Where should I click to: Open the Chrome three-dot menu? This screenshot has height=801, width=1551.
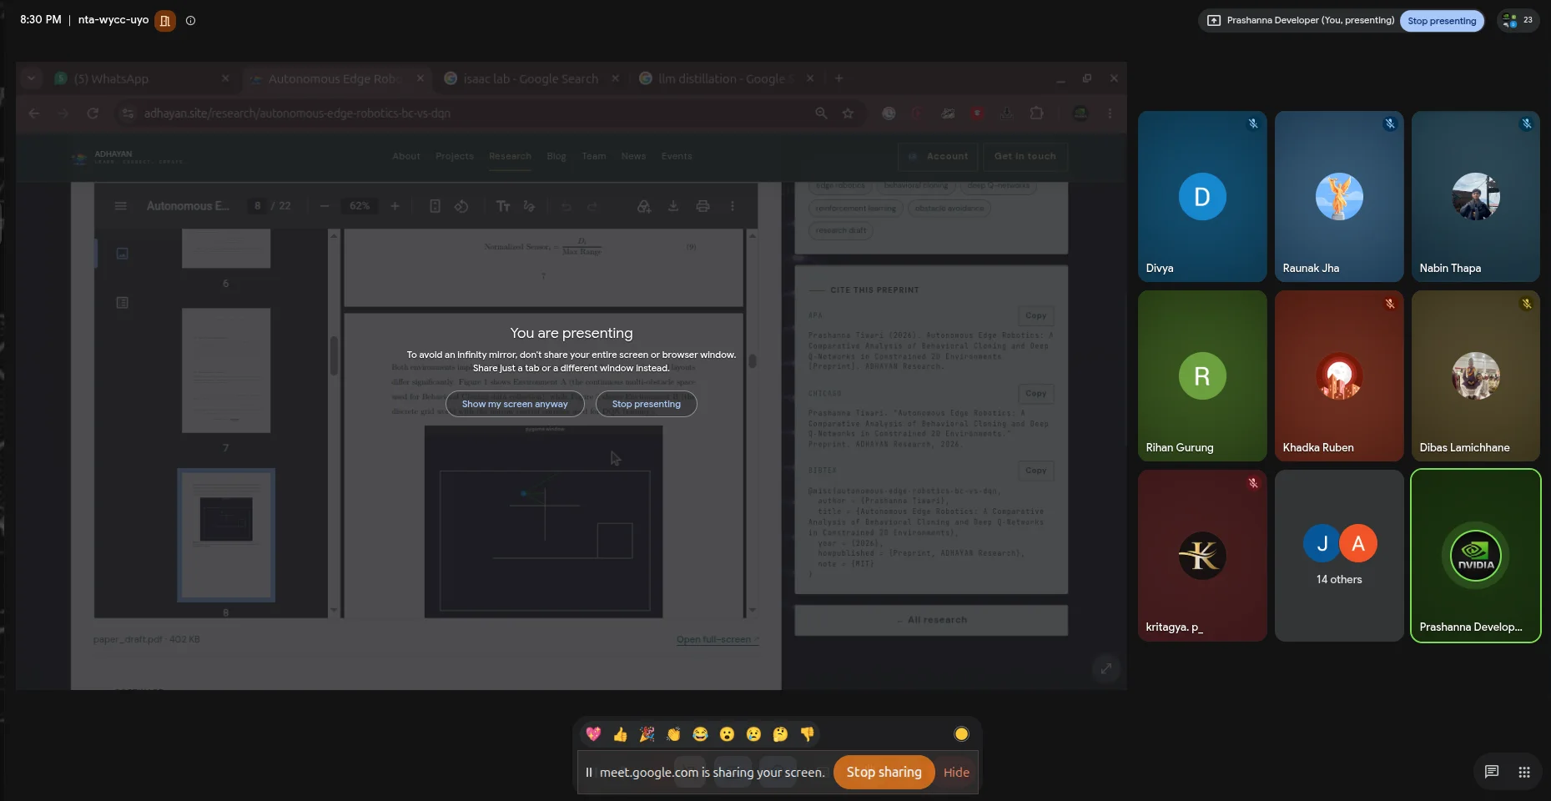(x=1110, y=113)
